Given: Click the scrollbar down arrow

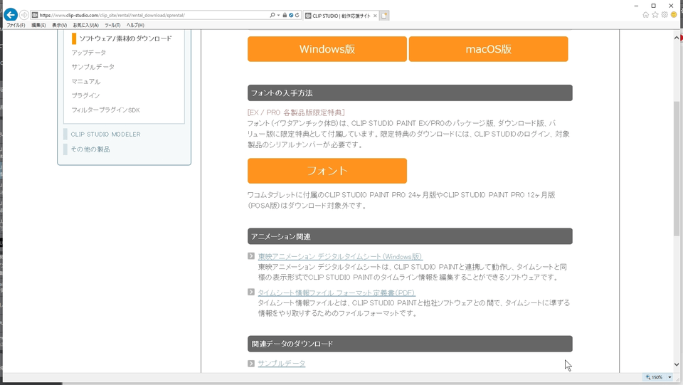Looking at the screenshot, I should (x=677, y=364).
